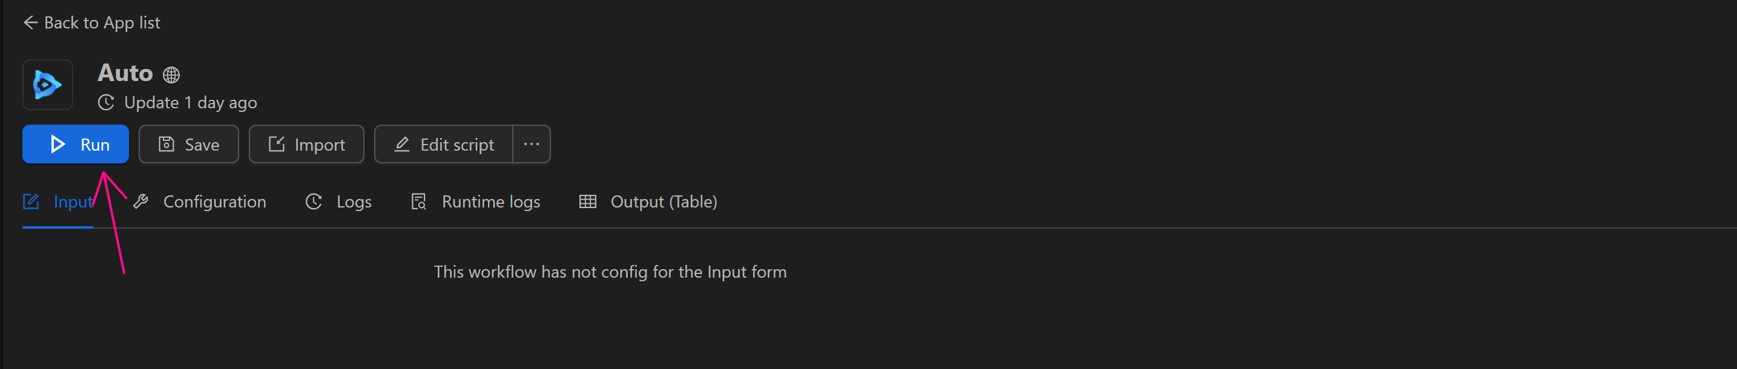This screenshot has height=369, width=1737.
Task: Click the workflow Input form message
Action: [610, 272]
